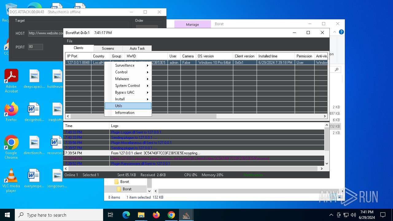Sort clients by the Camera column
This screenshot has height=221, width=393.
(x=188, y=56)
